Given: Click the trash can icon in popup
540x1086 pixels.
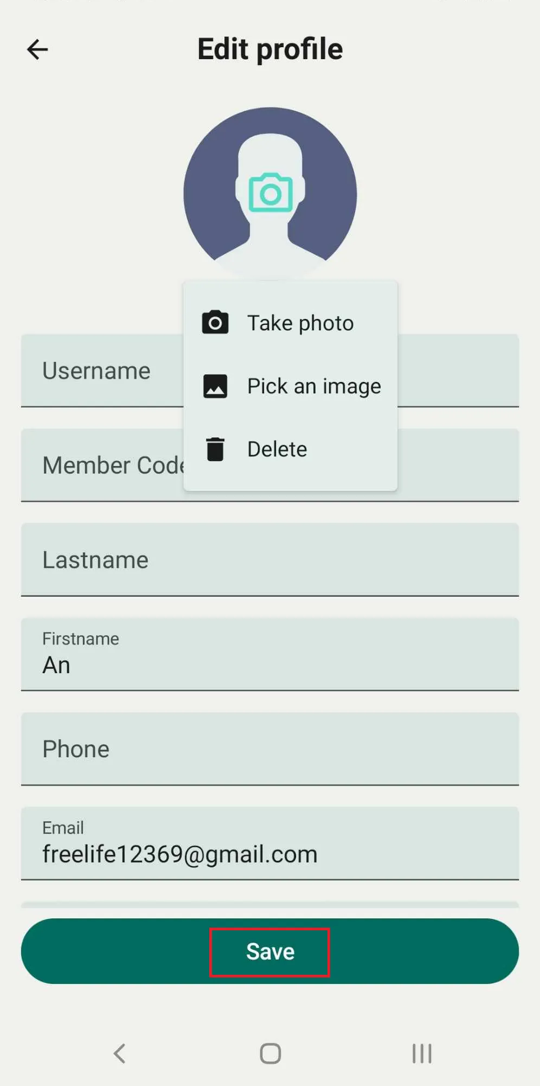Looking at the screenshot, I should [x=215, y=449].
